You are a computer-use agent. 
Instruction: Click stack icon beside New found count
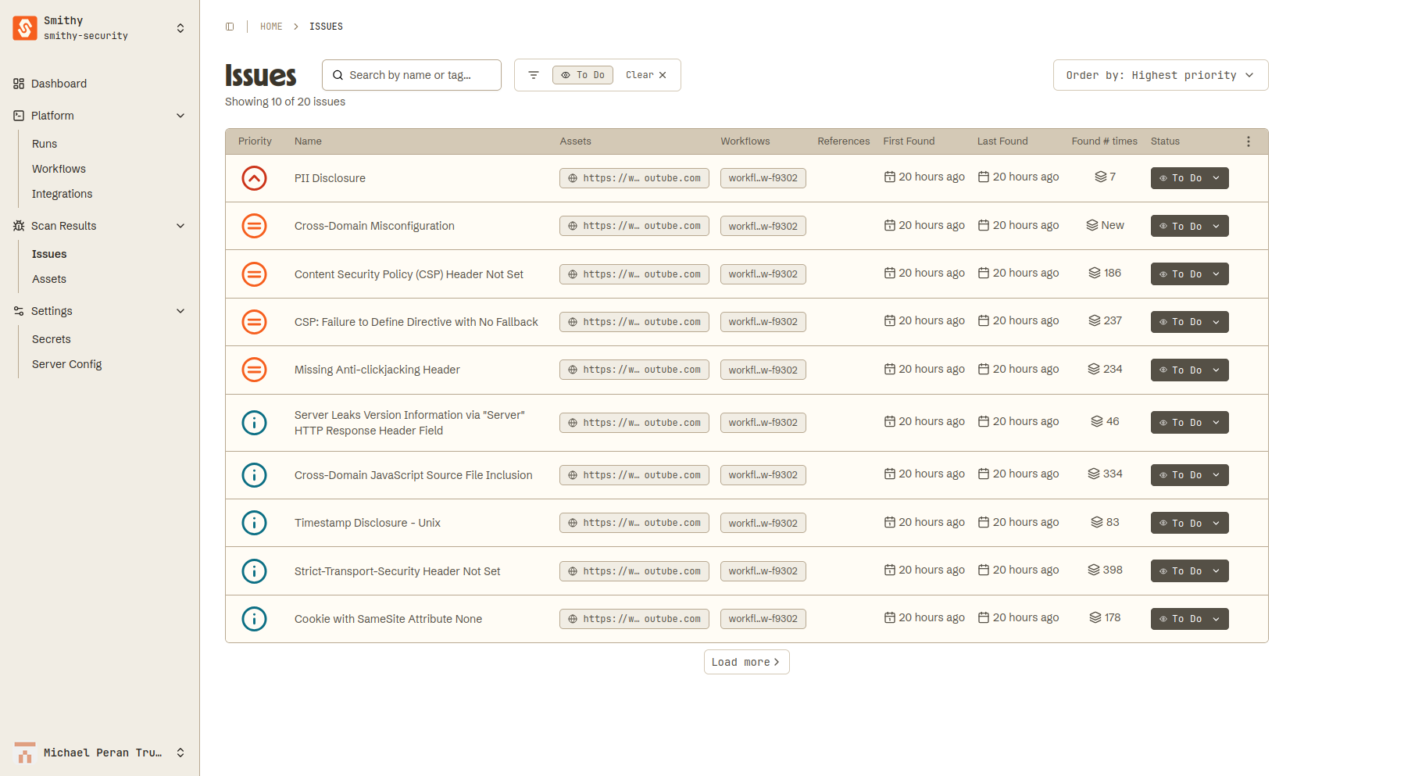pos(1092,225)
